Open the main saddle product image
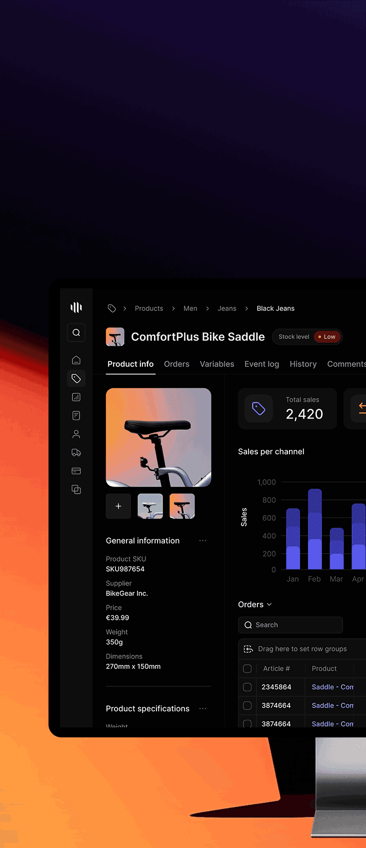 click(x=158, y=438)
